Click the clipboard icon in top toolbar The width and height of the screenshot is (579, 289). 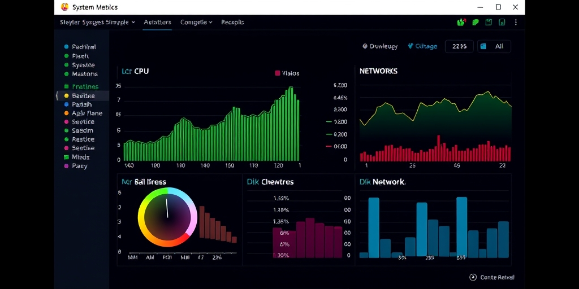tap(489, 22)
